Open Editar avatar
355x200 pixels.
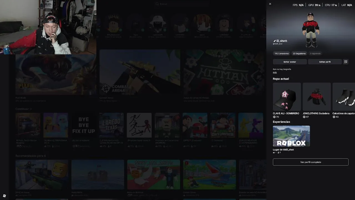[x=290, y=62]
